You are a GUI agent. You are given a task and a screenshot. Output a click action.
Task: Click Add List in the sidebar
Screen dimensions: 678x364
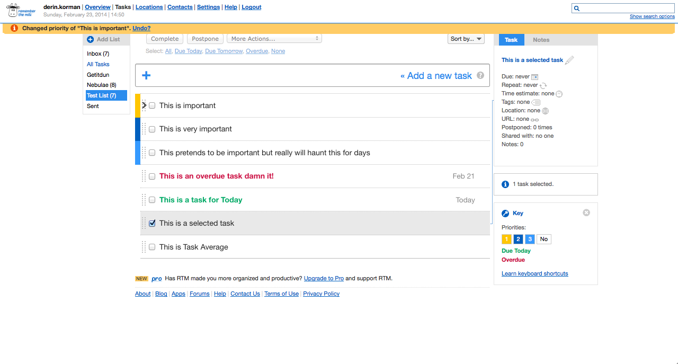103,39
